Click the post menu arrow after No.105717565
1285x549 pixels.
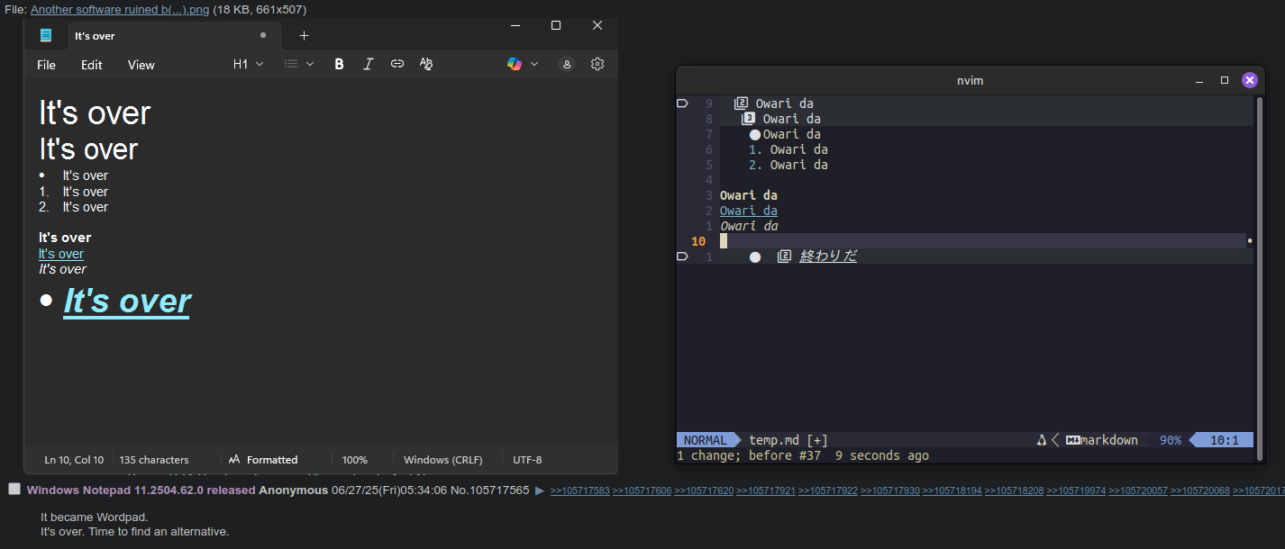coord(540,490)
